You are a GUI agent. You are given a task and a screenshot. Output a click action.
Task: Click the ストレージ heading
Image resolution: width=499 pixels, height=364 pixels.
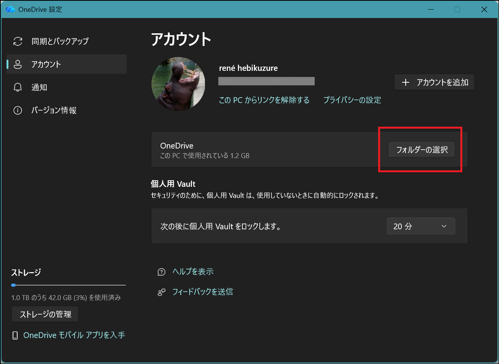(26, 273)
